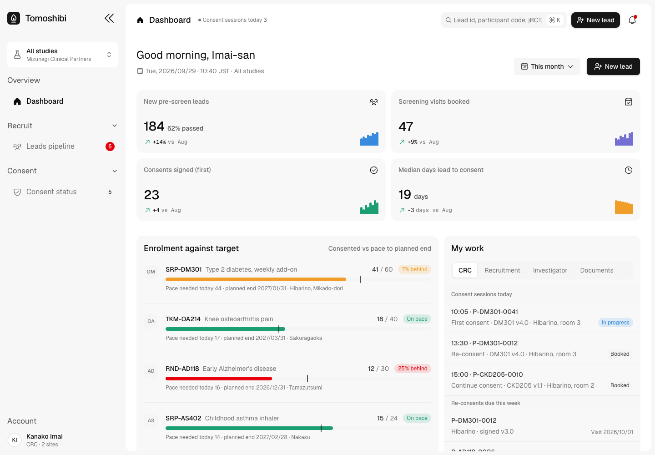The image size is (655, 455).
Task: Click the orange SRP-DM301 progress bar
Action: 256,279
